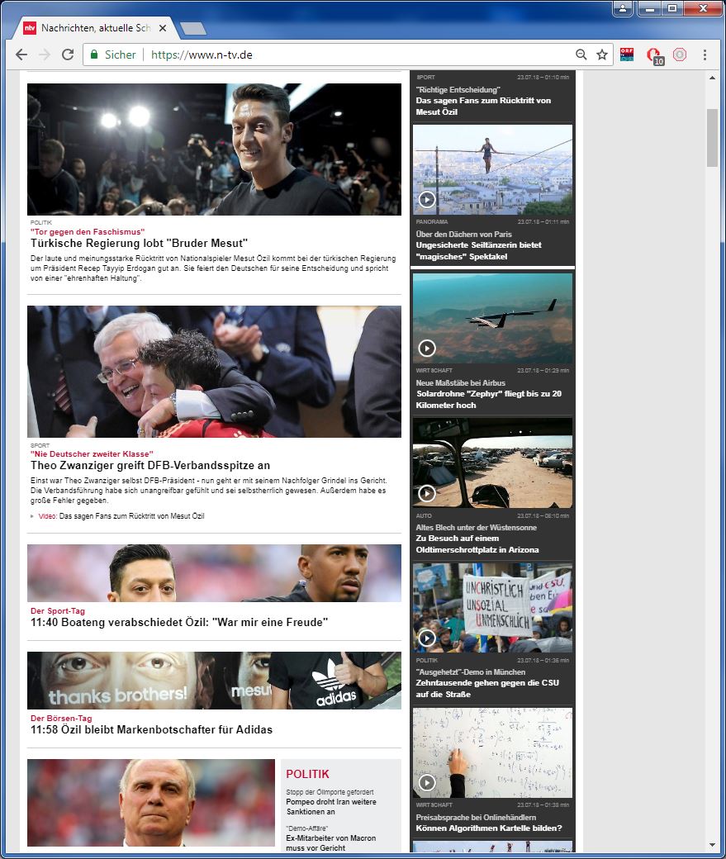Click the Zwanziger hugging Özil photo
The width and height of the screenshot is (726, 859).
(x=214, y=372)
